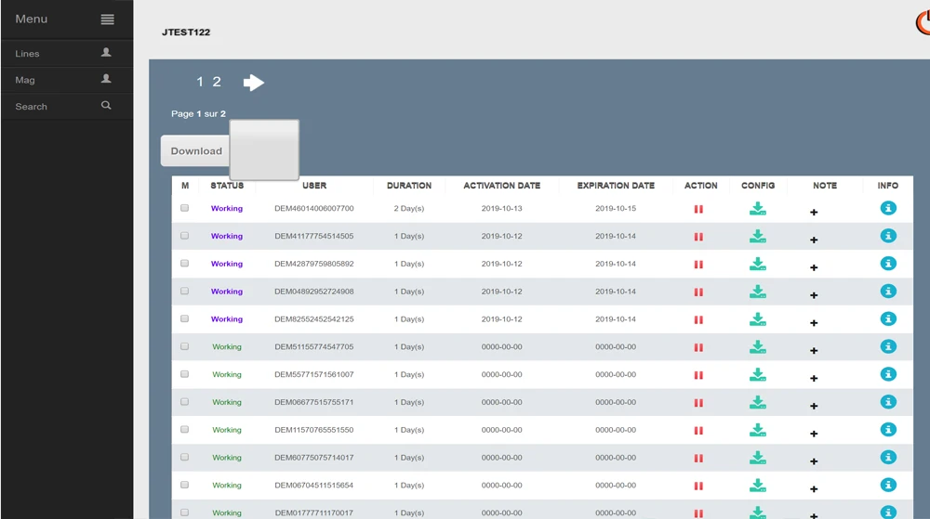
Task: Add a note for DEM41177754514505
Action: pyautogui.click(x=814, y=240)
